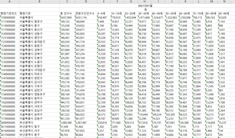Click the '서울특별시 도봉구' cell

[39, 58]
